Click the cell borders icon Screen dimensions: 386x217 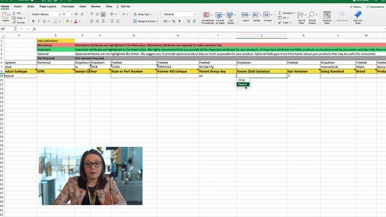click(56, 22)
